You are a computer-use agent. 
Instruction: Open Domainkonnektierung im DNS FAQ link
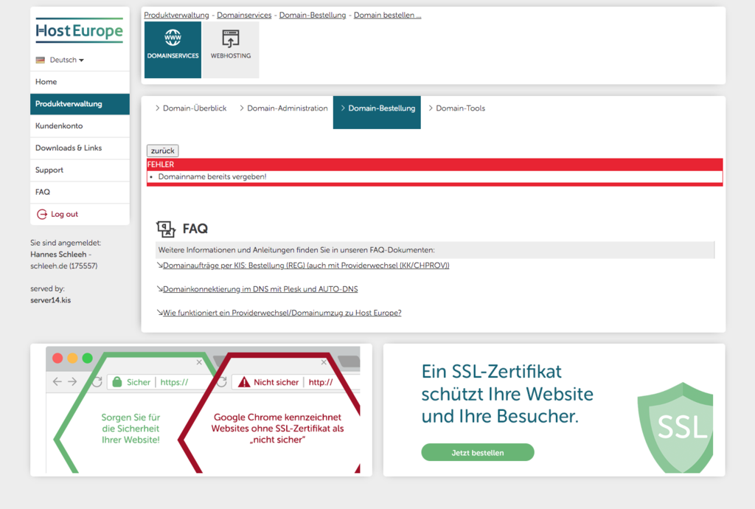pyautogui.click(x=260, y=289)
